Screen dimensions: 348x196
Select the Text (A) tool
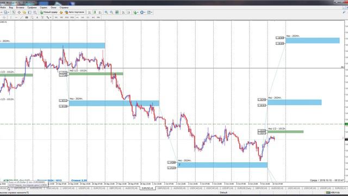(x=37, y=17)
